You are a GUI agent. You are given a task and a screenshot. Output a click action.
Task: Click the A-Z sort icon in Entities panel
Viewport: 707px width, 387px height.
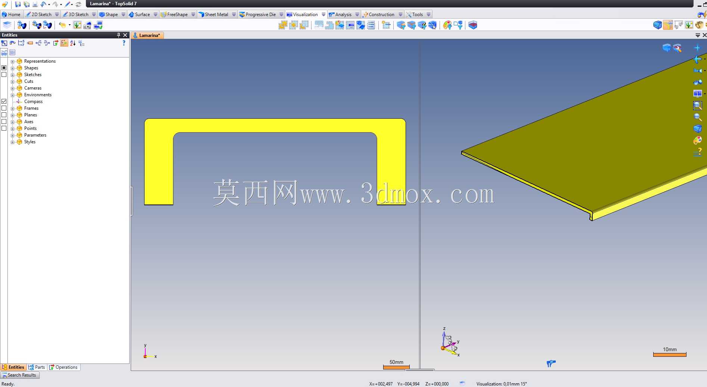tap(73, 43)
